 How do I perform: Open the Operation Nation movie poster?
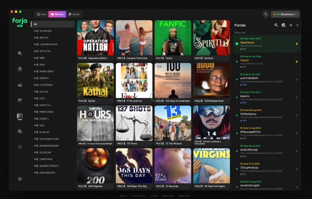[95, 38]
